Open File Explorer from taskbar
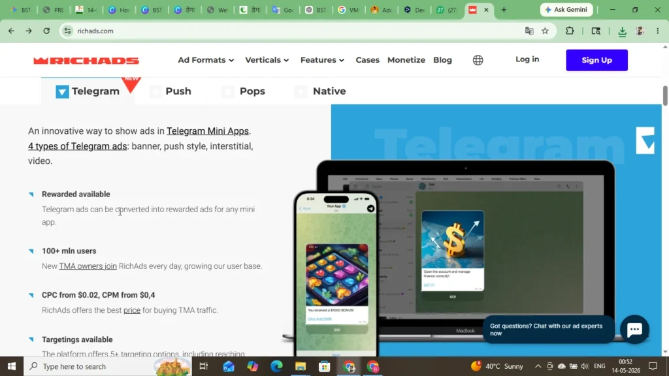 coord(301,366)
